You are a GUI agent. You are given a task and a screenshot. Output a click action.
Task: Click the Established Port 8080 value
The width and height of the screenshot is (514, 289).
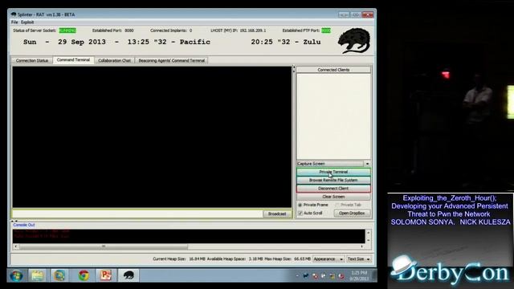coord(129,31)
